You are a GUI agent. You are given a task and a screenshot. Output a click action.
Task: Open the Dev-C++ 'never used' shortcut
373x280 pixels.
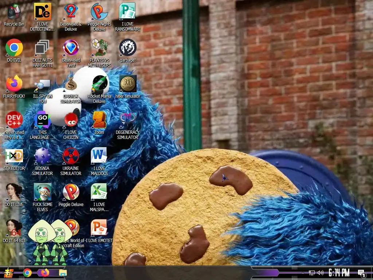click(x=14, y=125)
